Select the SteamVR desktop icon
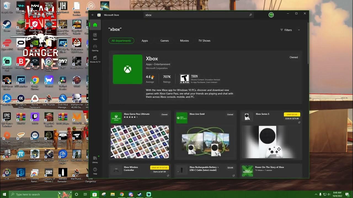353x198 pixels. (35, 137)
